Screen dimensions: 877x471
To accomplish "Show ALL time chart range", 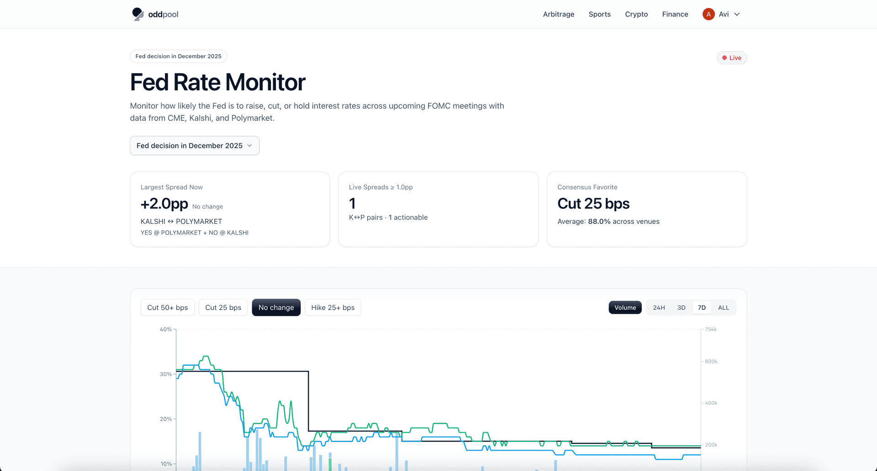I will pyautogui.click(x=723, y=308).
